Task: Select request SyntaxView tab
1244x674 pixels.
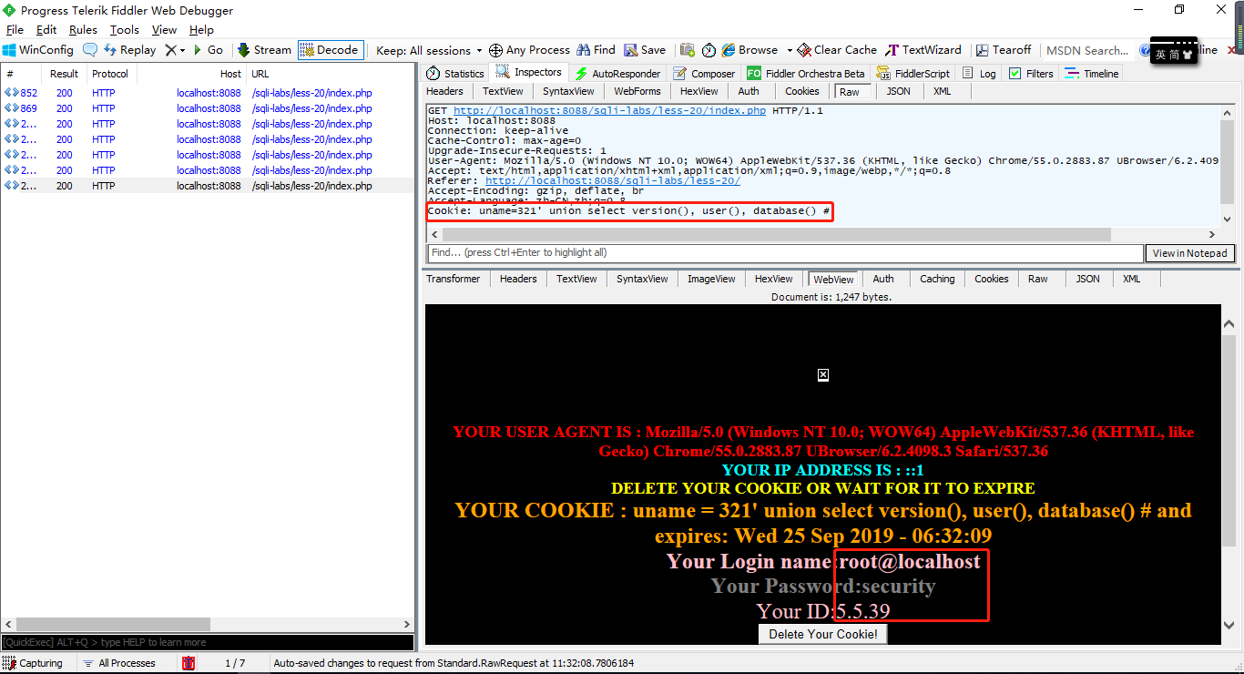Action: pos(568,91)
